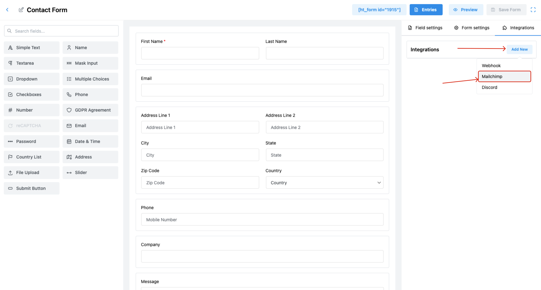Switch to the Form settings tab
The image size is (541, 290).
point(472,28)
